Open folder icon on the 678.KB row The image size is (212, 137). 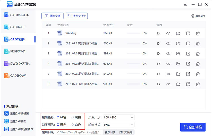(x=178, y=64)
